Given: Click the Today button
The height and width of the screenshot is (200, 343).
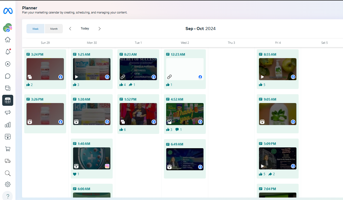Looking at the screenshot, I should 85,28.
